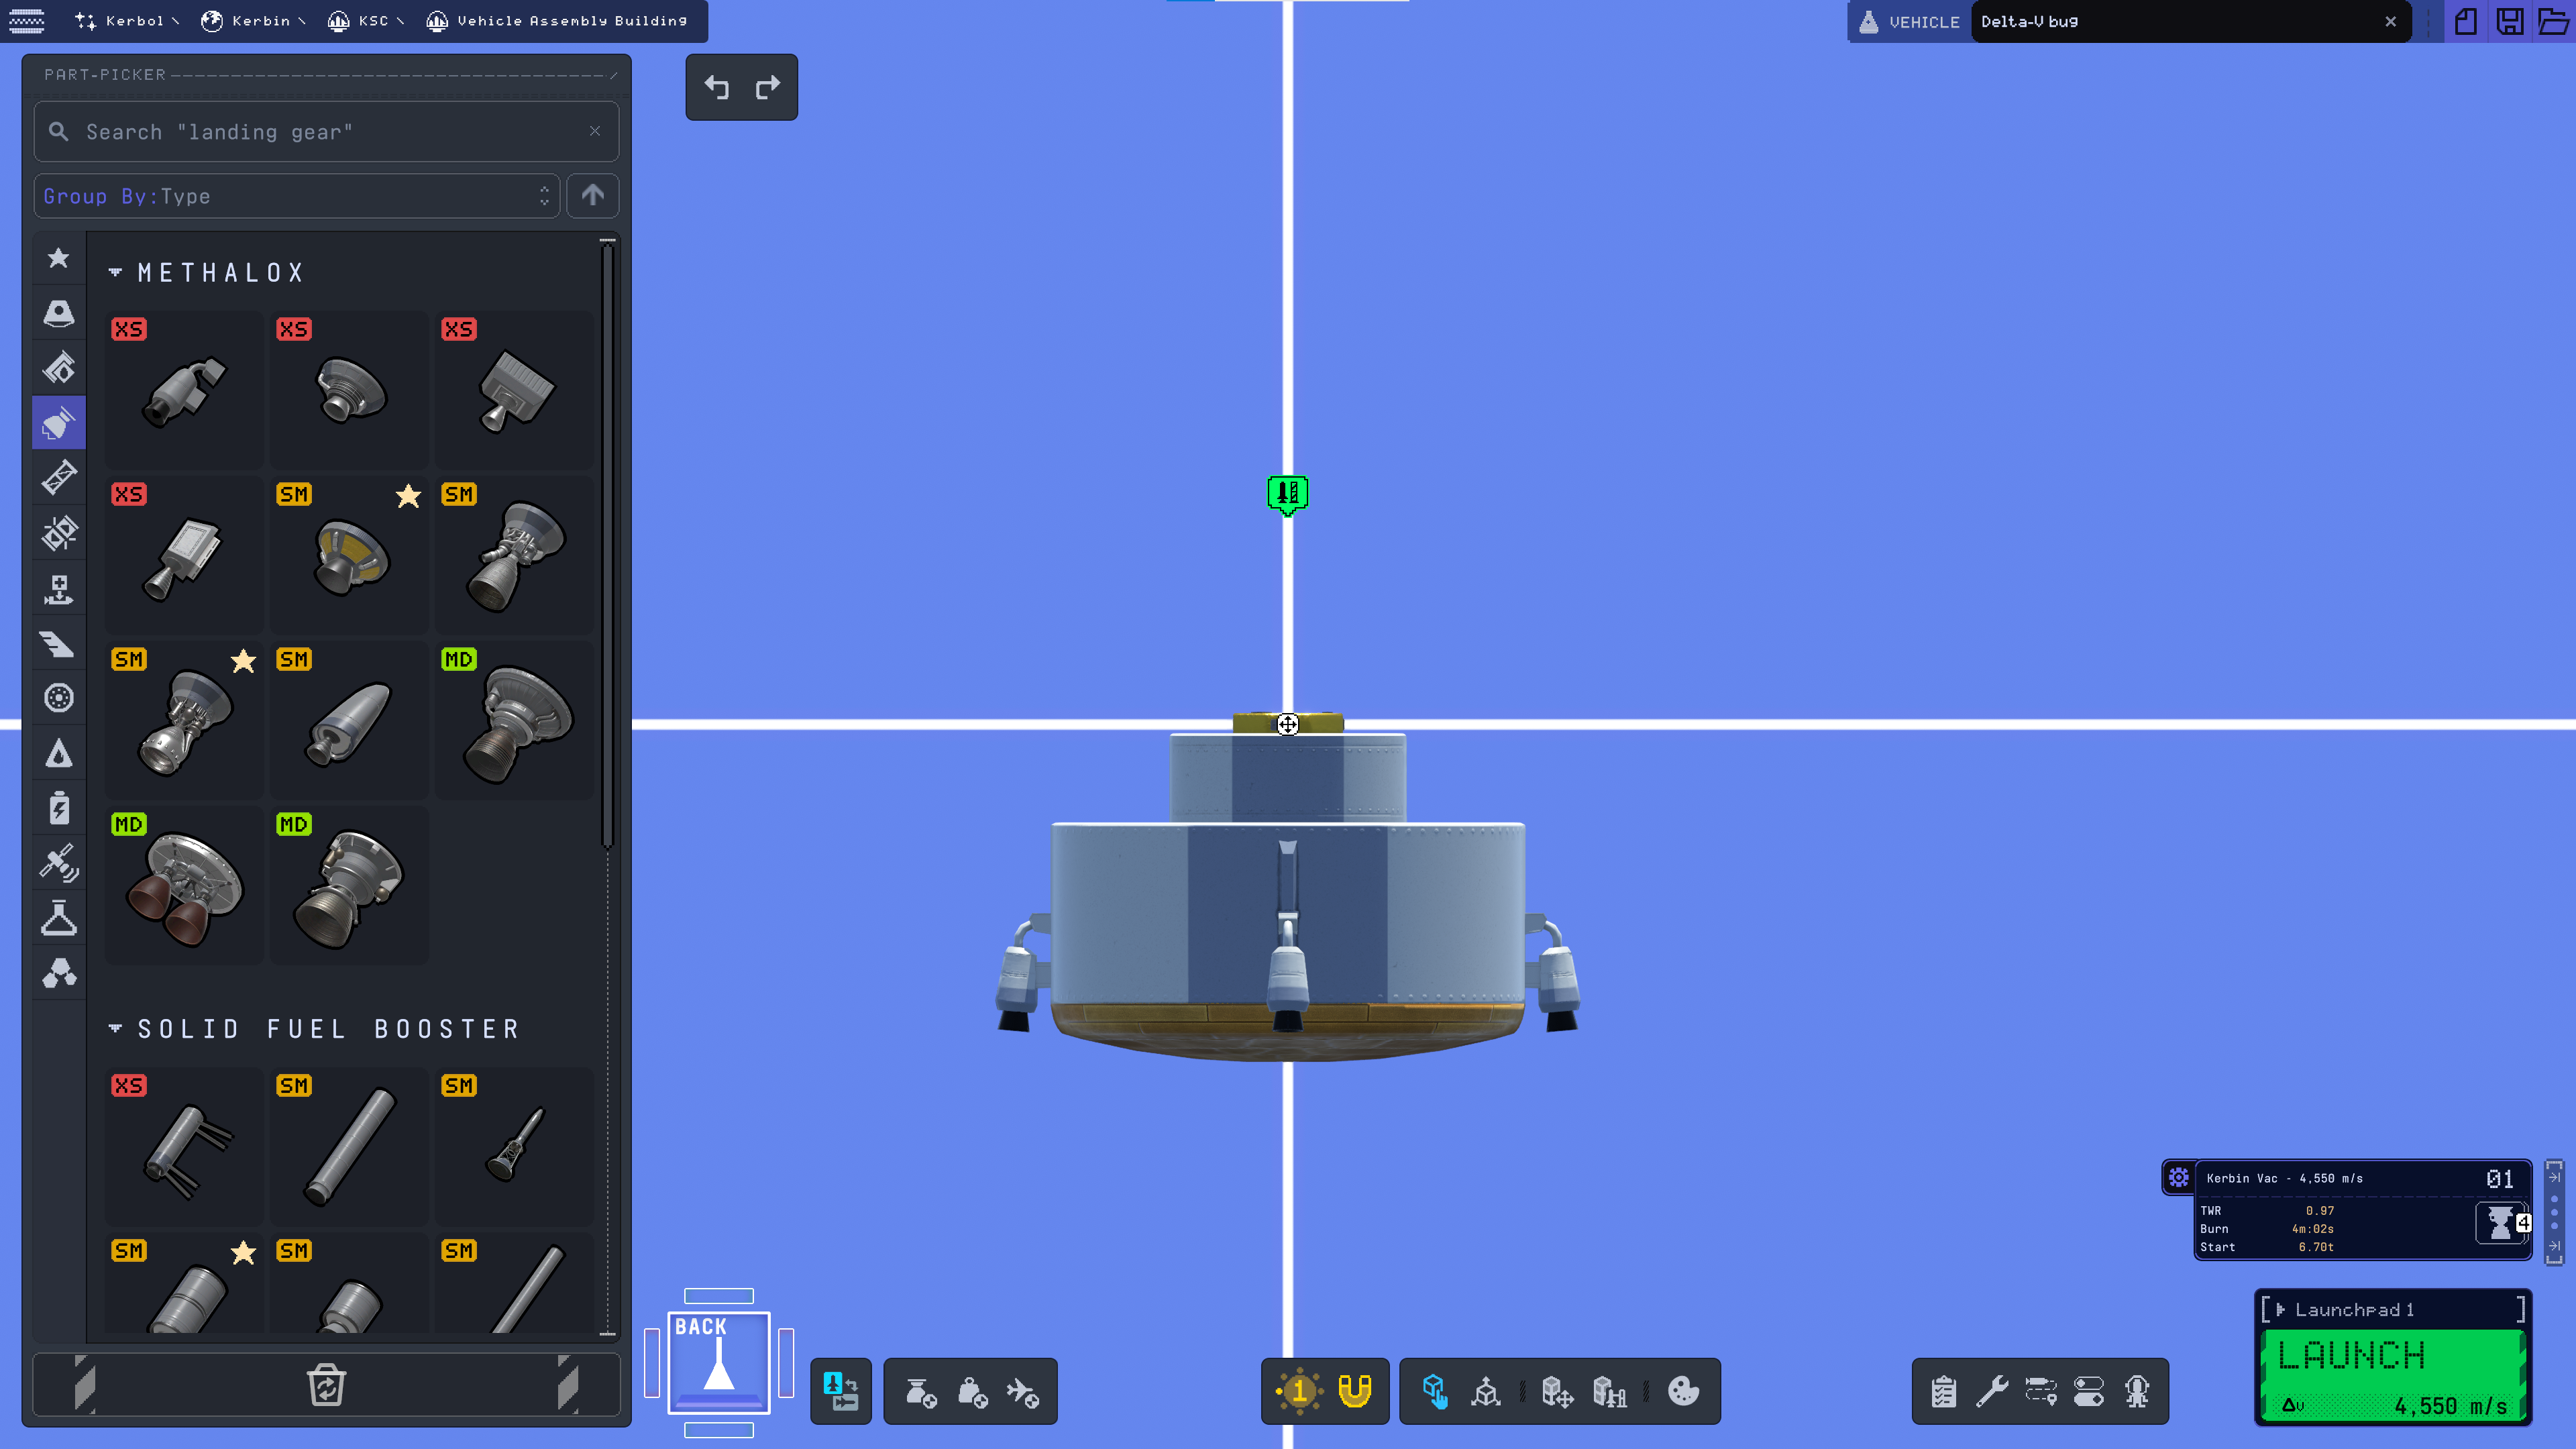Select the building-with-launch-stand tool

tap(1609, 1391)
